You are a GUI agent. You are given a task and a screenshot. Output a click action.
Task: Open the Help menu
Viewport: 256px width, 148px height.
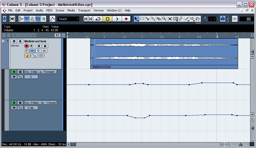pos(128,10)
